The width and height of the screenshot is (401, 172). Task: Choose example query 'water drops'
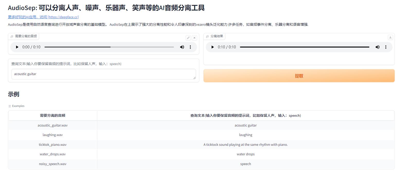pyautogui.click(x=246, y=154)
